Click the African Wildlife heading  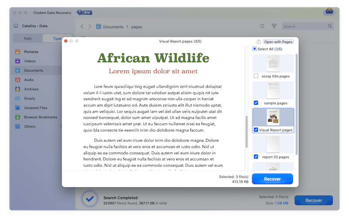click(x=153, y=58)
